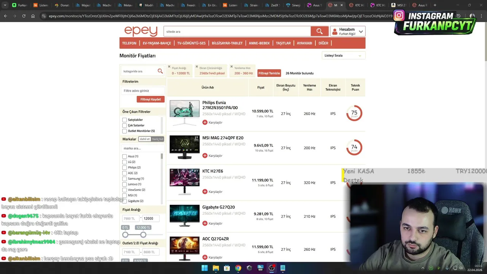Click the orange site search magnifier button
This screenshot has width=487, height=274.
[319, 31]
